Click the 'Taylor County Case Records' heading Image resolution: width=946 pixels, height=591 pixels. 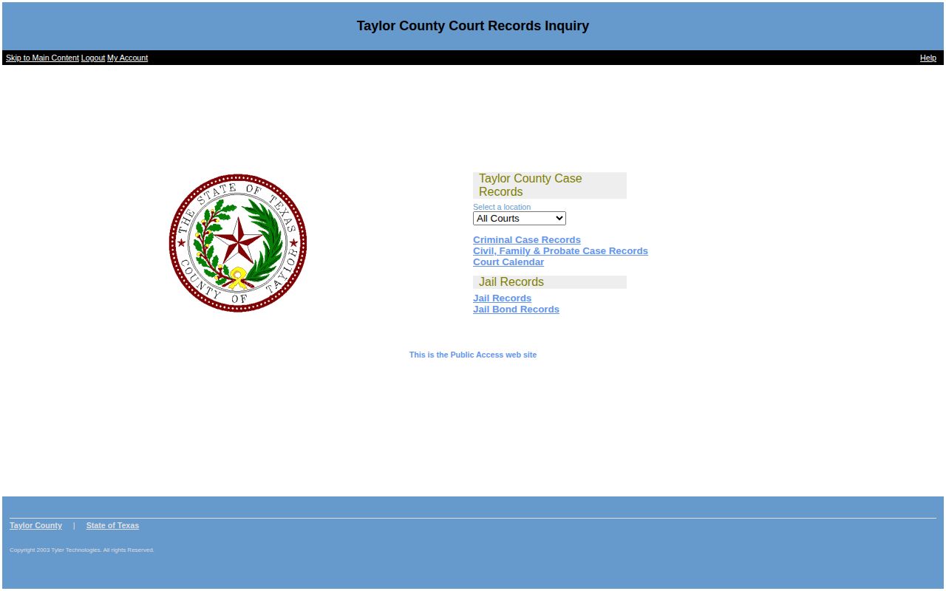tap(550, 185)
